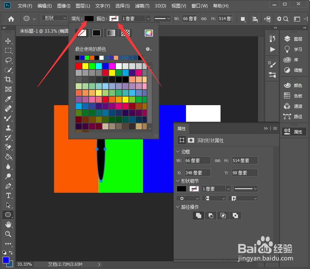Open the path arrangement options

267,19
